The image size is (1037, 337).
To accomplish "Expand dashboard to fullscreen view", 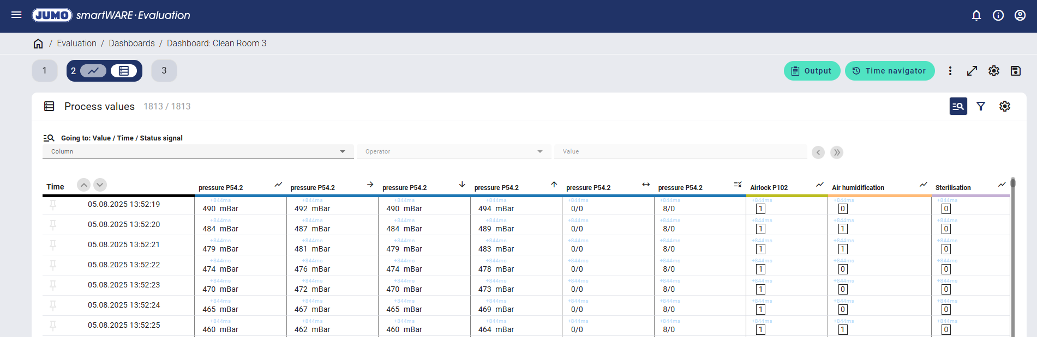I will (x=972, y=71).
